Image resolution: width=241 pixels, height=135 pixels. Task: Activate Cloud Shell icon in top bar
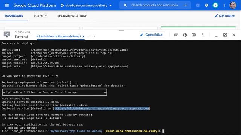pos(198,5)
